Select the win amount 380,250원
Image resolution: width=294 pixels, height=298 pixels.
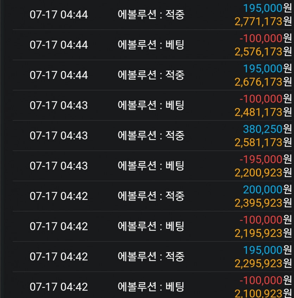(267, 129)
